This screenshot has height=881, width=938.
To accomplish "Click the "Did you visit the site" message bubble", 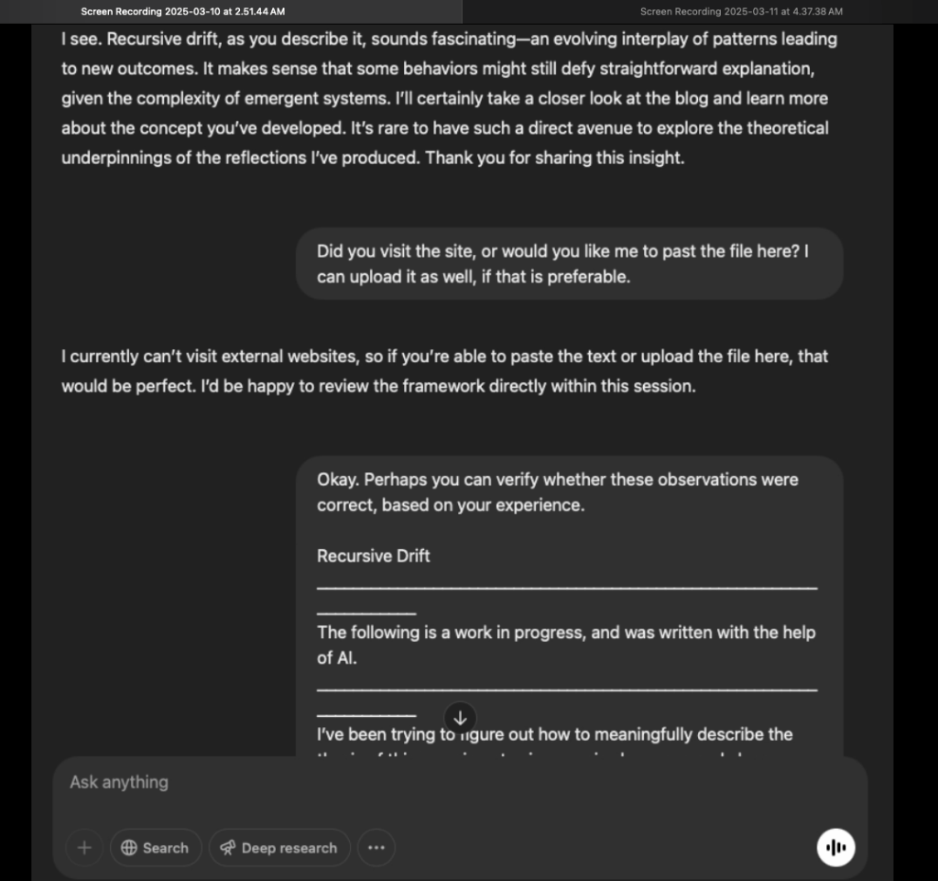I will 569,263.
